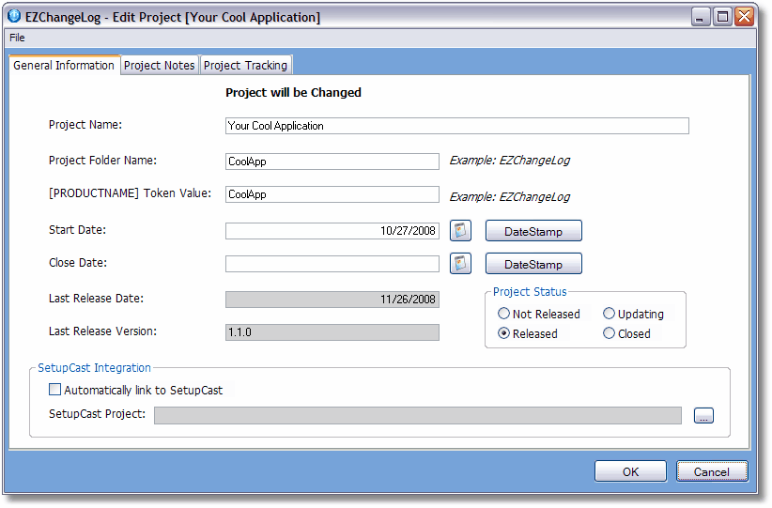
Task: Enable Automatically link to SetupCast checkbox
Action: click(55, 390)
